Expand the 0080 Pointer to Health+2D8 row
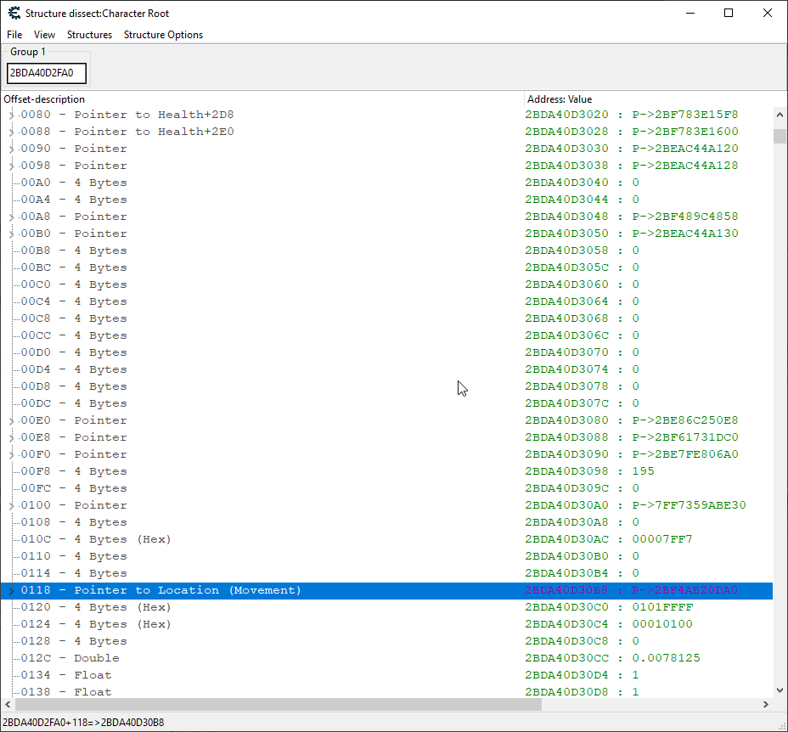 click(11, 115)
